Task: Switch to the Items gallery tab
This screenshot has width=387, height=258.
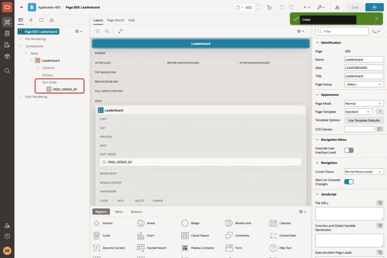Action: tap(119, 212)
